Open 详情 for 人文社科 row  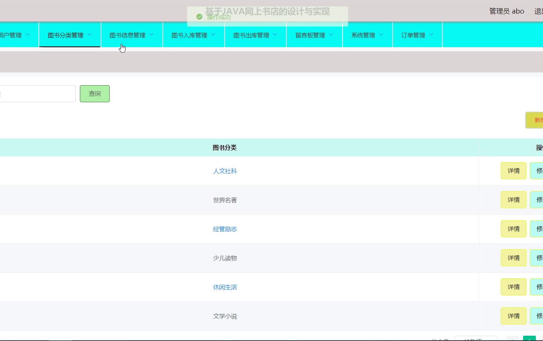coord(514,171)
